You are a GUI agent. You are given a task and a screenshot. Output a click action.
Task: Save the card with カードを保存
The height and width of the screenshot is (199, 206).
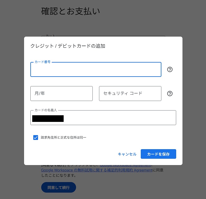158,154
